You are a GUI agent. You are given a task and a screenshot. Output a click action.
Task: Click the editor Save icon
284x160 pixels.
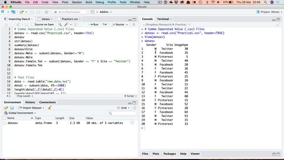tap(27, 24)
